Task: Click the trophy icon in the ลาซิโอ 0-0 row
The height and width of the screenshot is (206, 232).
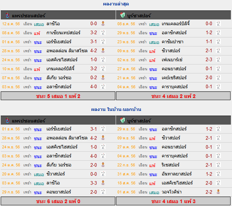Action: [103, 23]
